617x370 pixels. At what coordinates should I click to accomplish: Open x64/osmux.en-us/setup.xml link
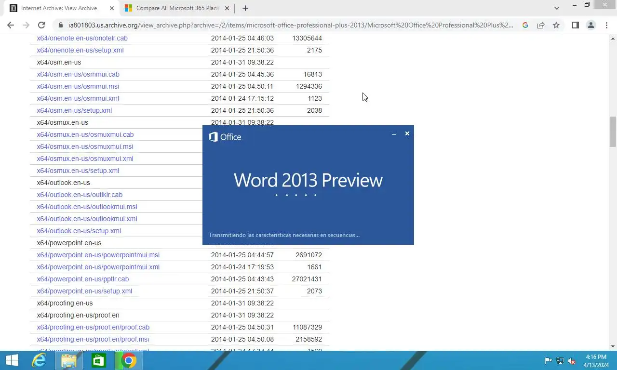tap(78, 171)
